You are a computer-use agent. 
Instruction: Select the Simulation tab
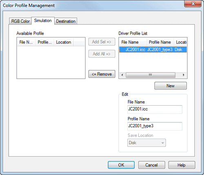[43, 20]
